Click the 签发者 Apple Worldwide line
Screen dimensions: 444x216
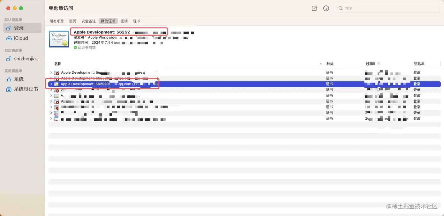94,37
